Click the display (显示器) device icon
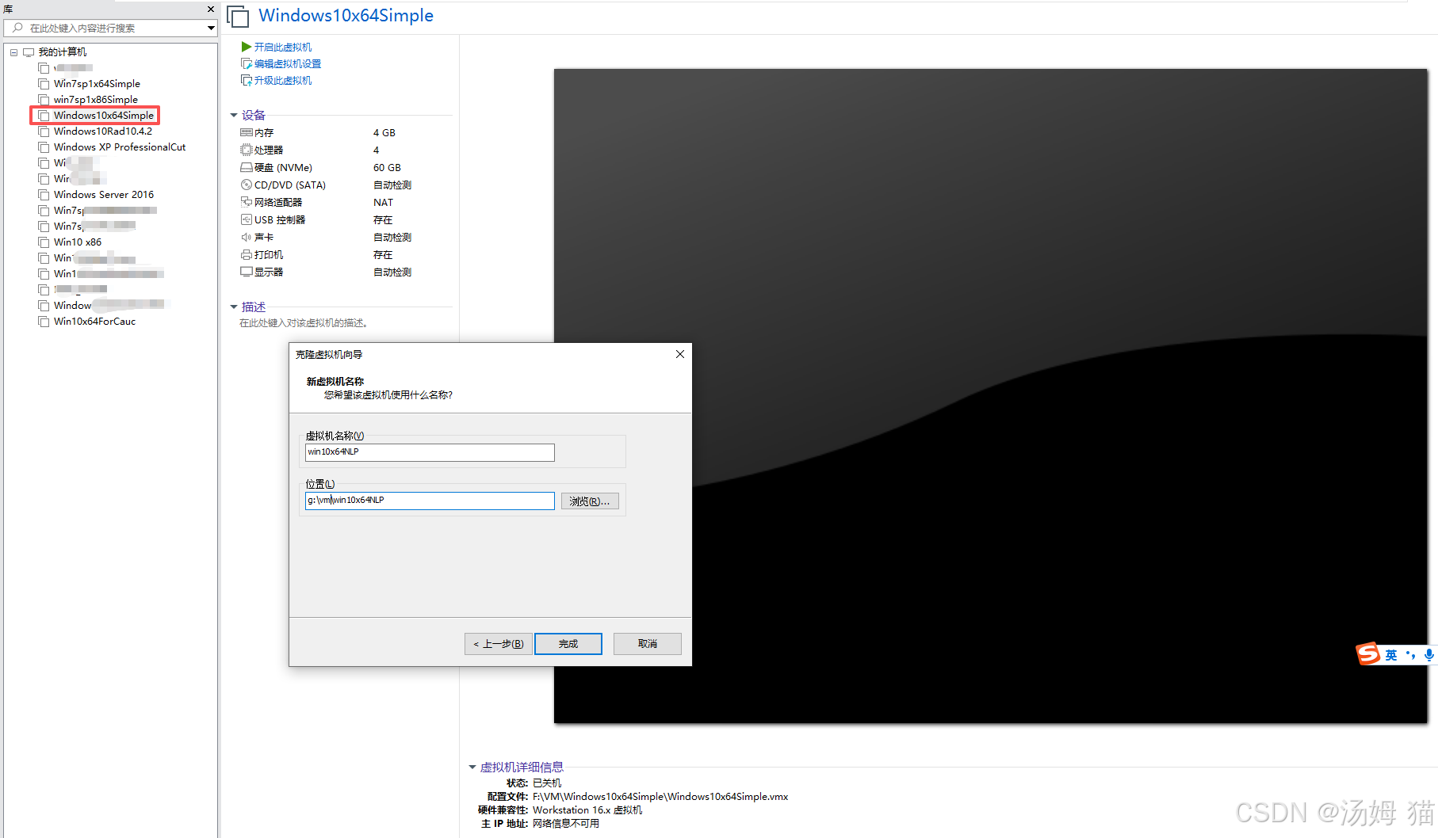This screenshot has height=838, width=1438. (x=247, y=272)
